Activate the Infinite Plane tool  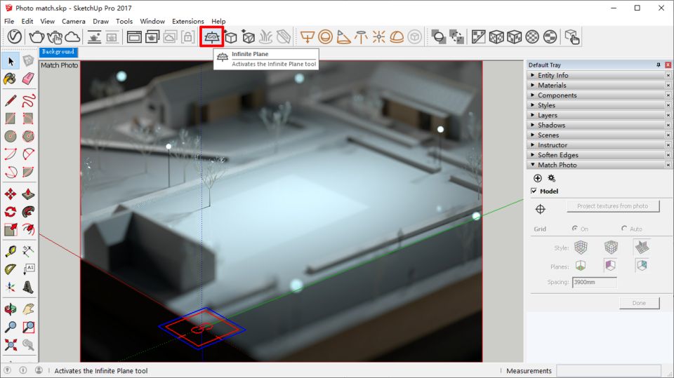click(x=211, y=36)
